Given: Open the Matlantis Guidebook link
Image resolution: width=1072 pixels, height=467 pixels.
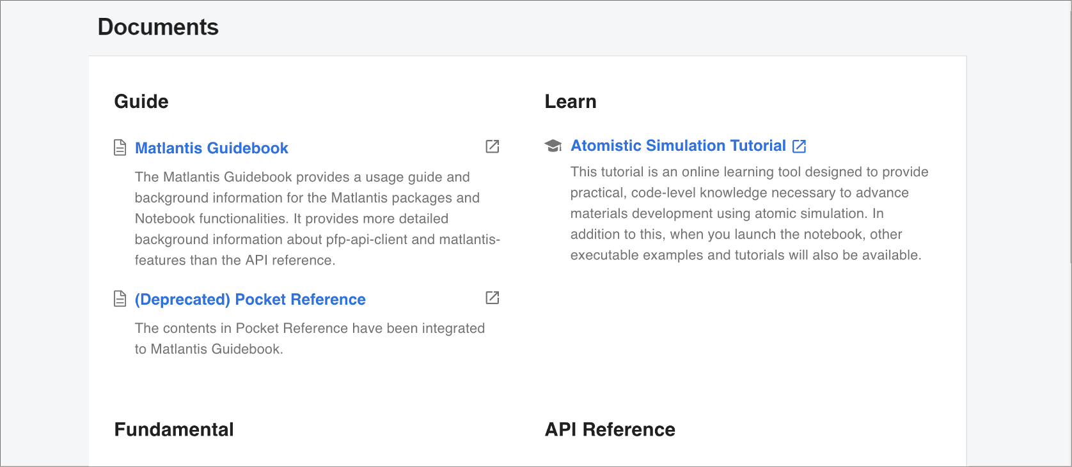Looking at the screenshot, I should point(211,148).
